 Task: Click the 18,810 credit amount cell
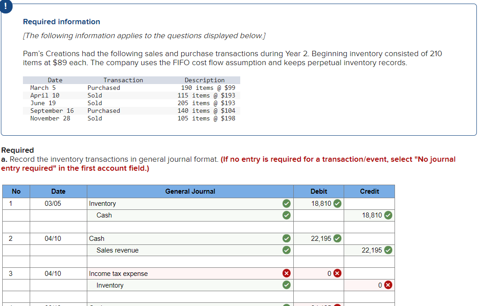[x=369, y=215]
